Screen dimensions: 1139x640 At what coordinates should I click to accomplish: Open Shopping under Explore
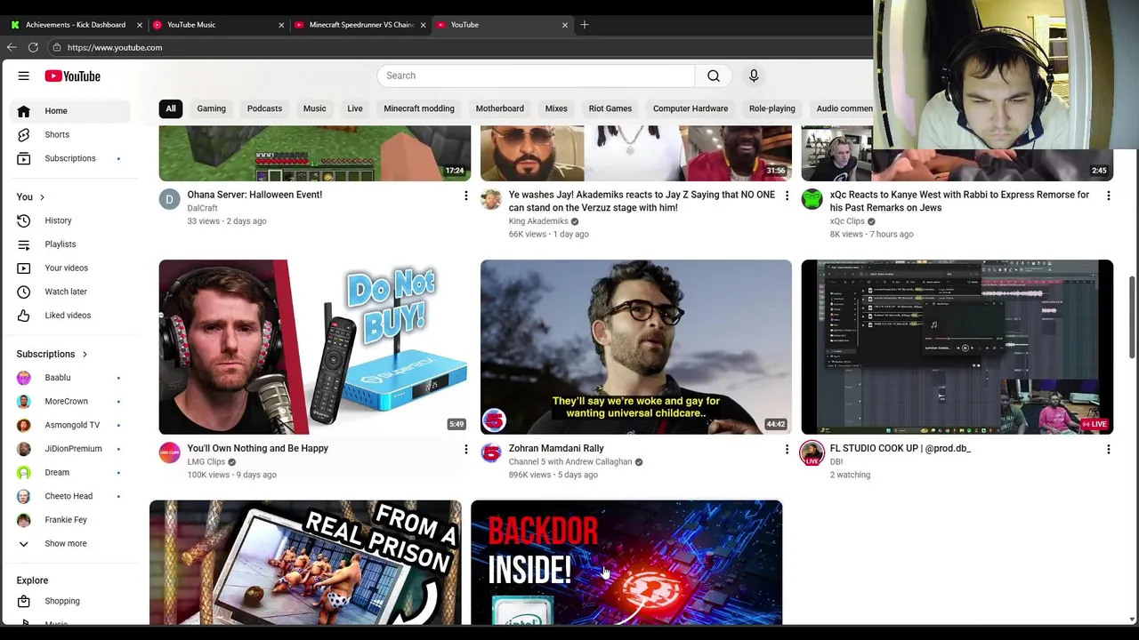click(71, 601)
